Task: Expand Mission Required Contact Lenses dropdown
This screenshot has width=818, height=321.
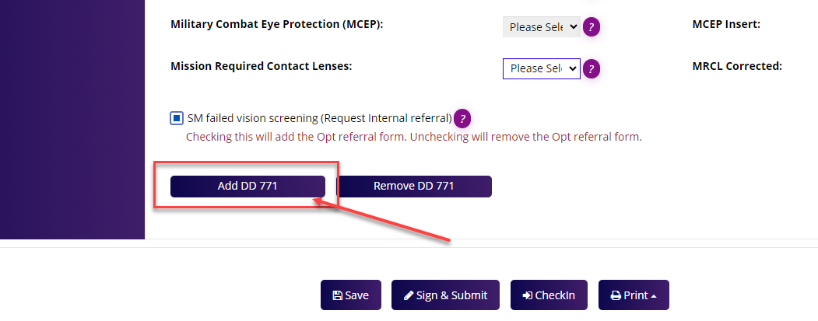Action: [541, 68]
